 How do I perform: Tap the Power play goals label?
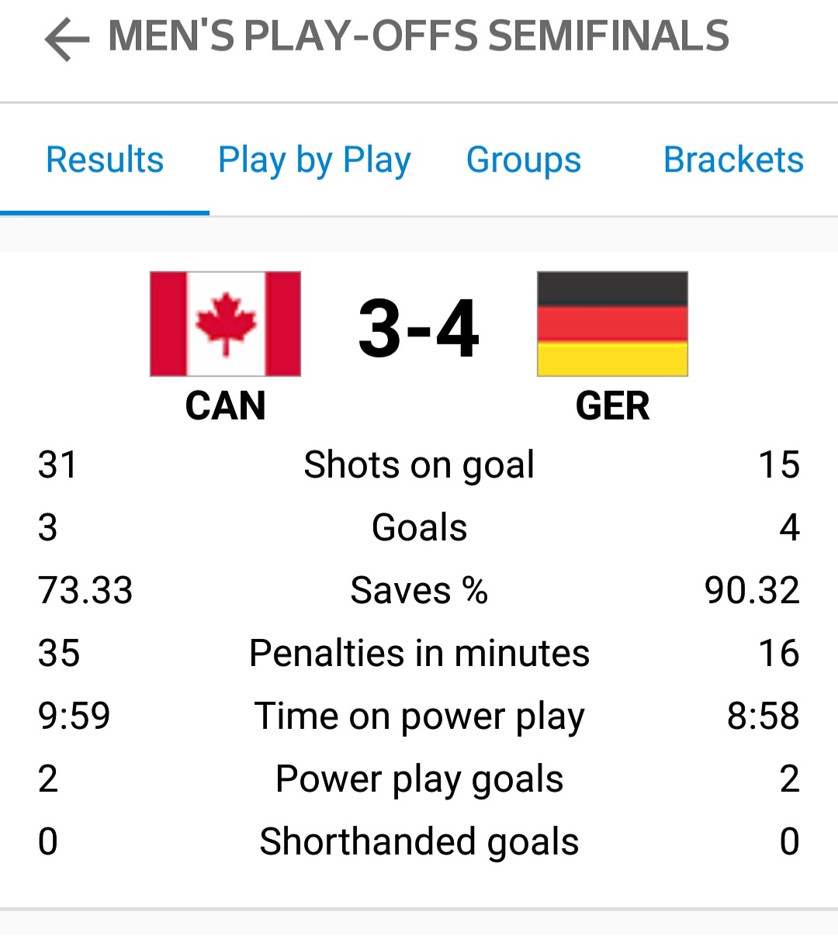[419, 779]
